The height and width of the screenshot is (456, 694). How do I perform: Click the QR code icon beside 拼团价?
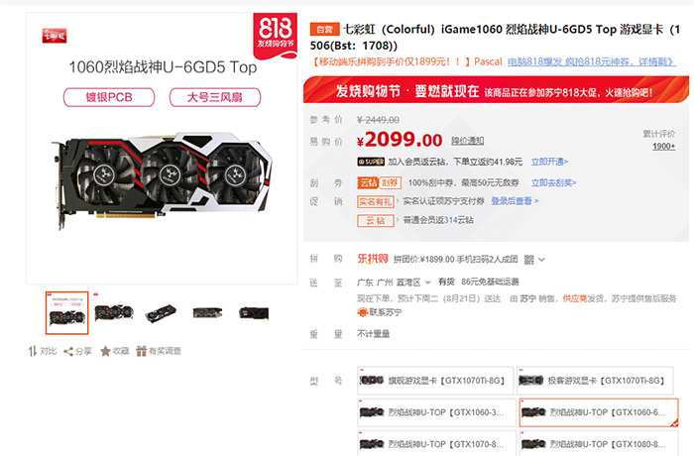point(528,260)
